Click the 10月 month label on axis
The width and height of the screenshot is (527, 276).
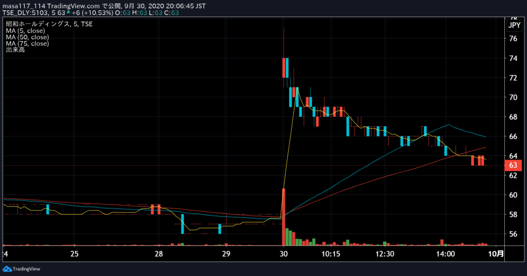pyautogui.click(x=496, y=254)
